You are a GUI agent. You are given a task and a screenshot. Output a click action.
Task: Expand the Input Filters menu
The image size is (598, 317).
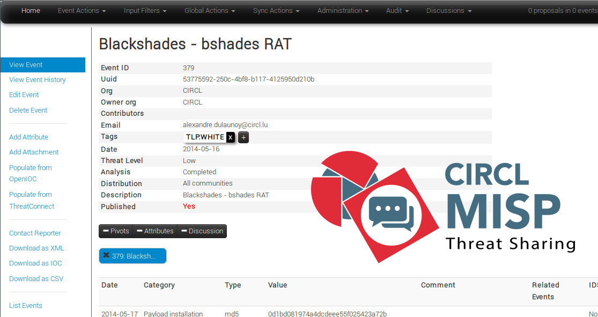click(145, 11)
